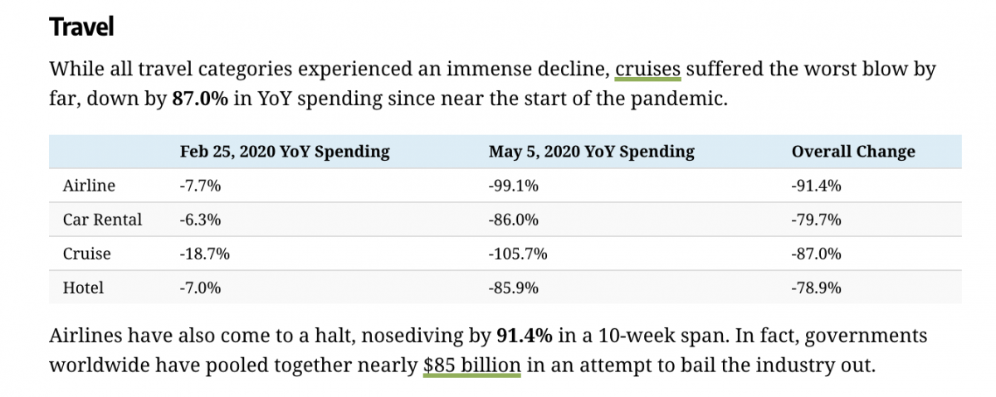
Task: Click the -91.4% cell in the table
Action: (x=817, y=186)
